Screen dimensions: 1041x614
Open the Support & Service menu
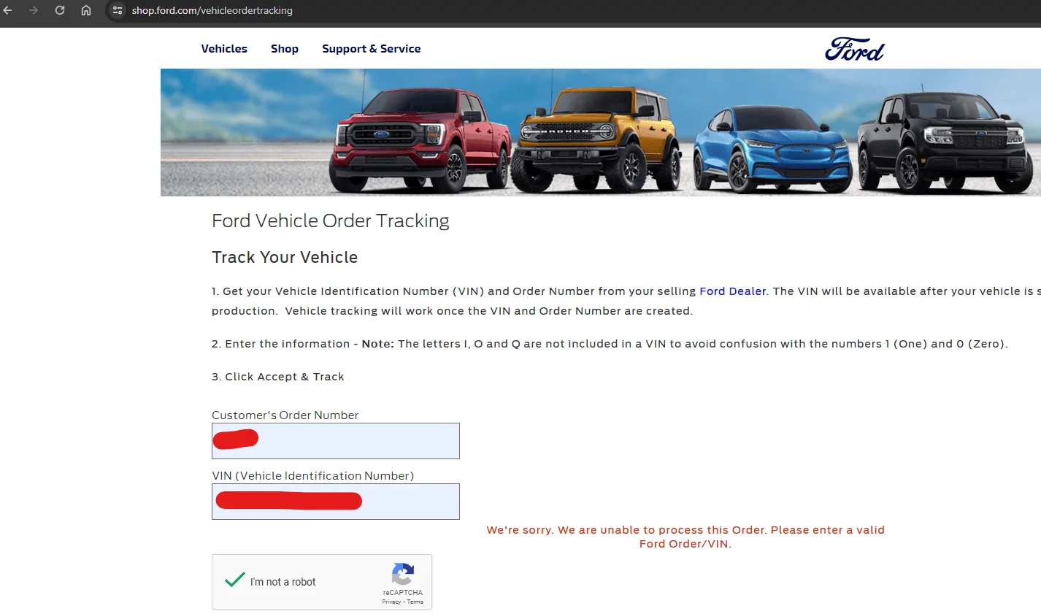pyautogui.click(x=372, y=49)
